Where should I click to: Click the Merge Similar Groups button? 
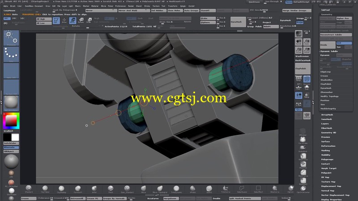pyautogui.click(x=297, y=10)
